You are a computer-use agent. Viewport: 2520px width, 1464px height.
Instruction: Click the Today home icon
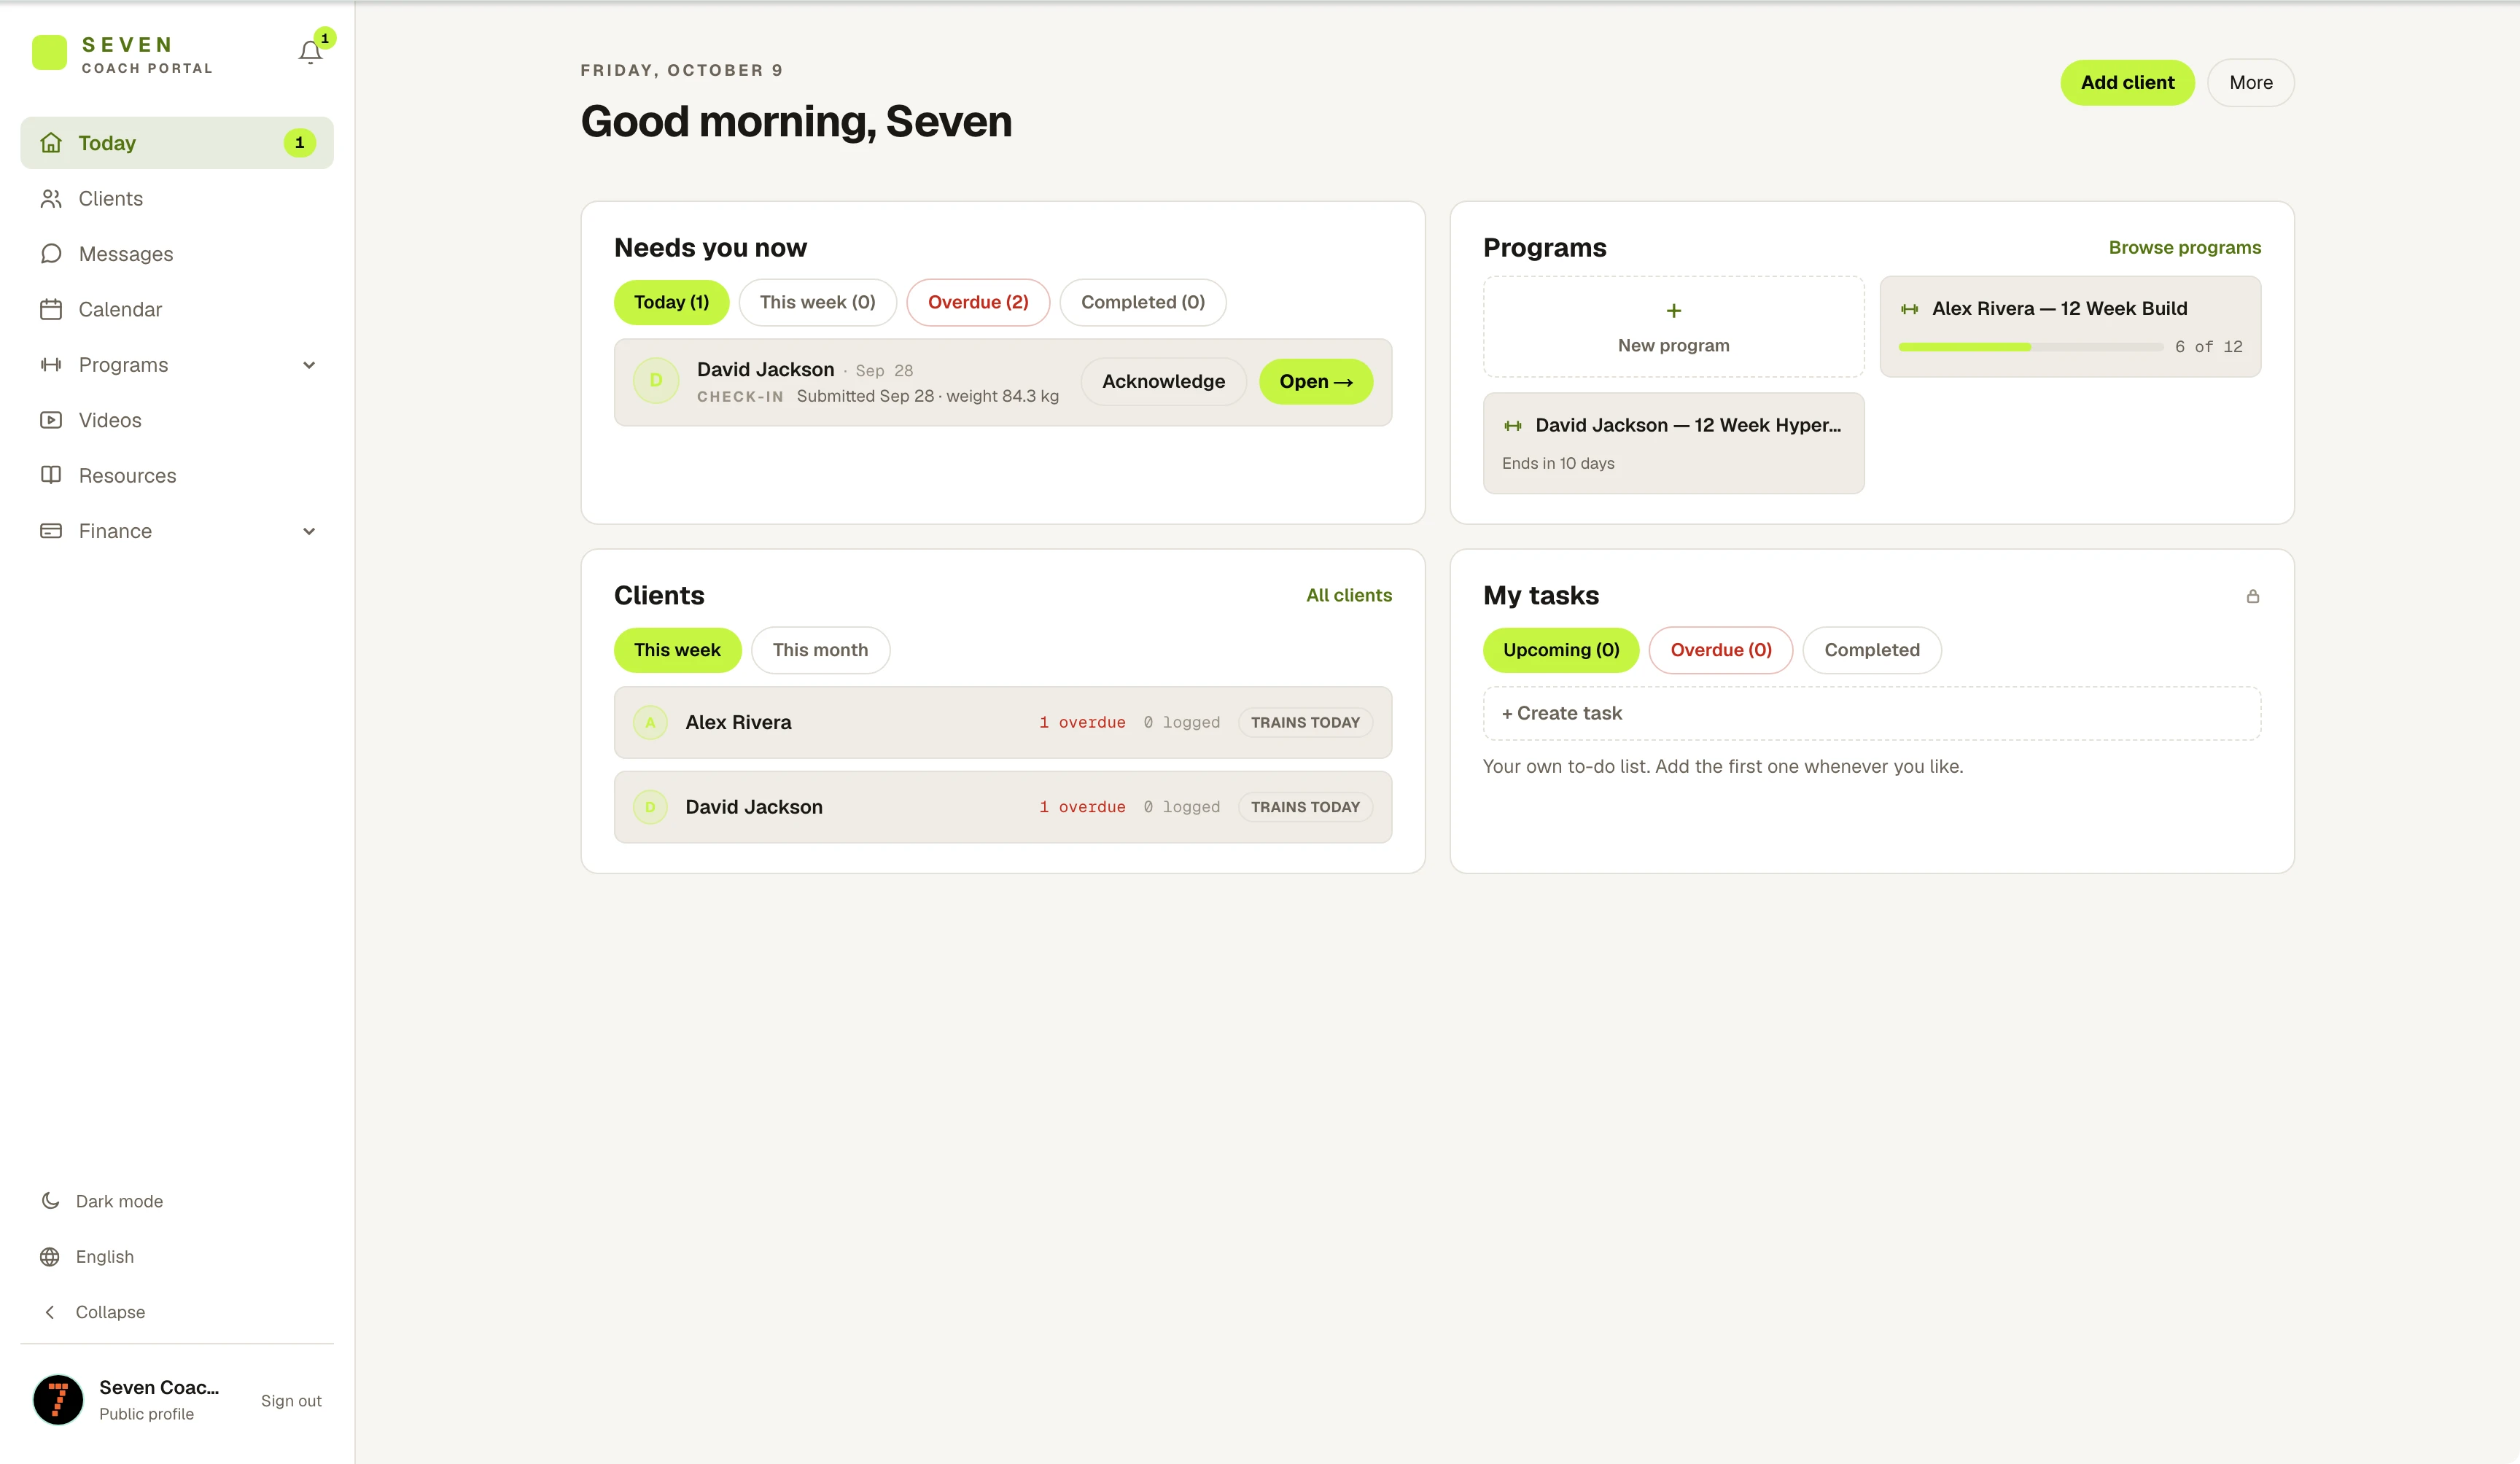click(51, 143)
